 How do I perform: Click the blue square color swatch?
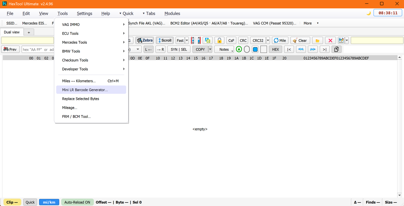click(255, 49)
